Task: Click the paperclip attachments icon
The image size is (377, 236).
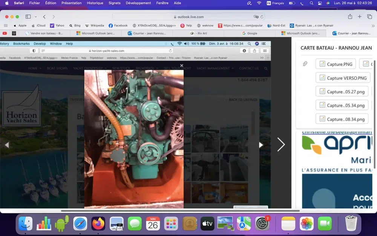Action: pyautogui.click(x=305, y=64)
